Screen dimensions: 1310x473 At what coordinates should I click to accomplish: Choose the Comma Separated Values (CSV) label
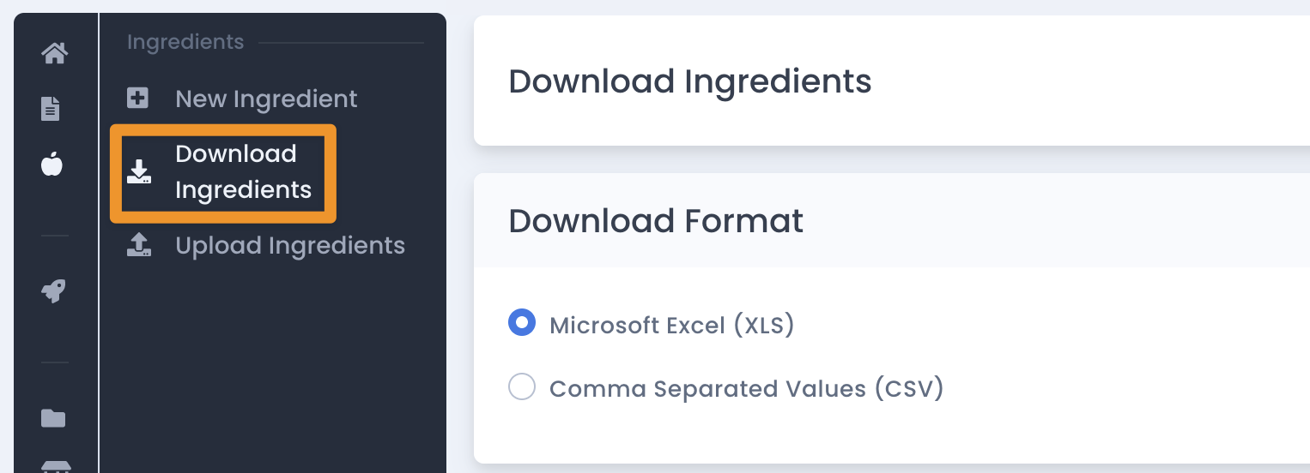(x=747, y=389)
